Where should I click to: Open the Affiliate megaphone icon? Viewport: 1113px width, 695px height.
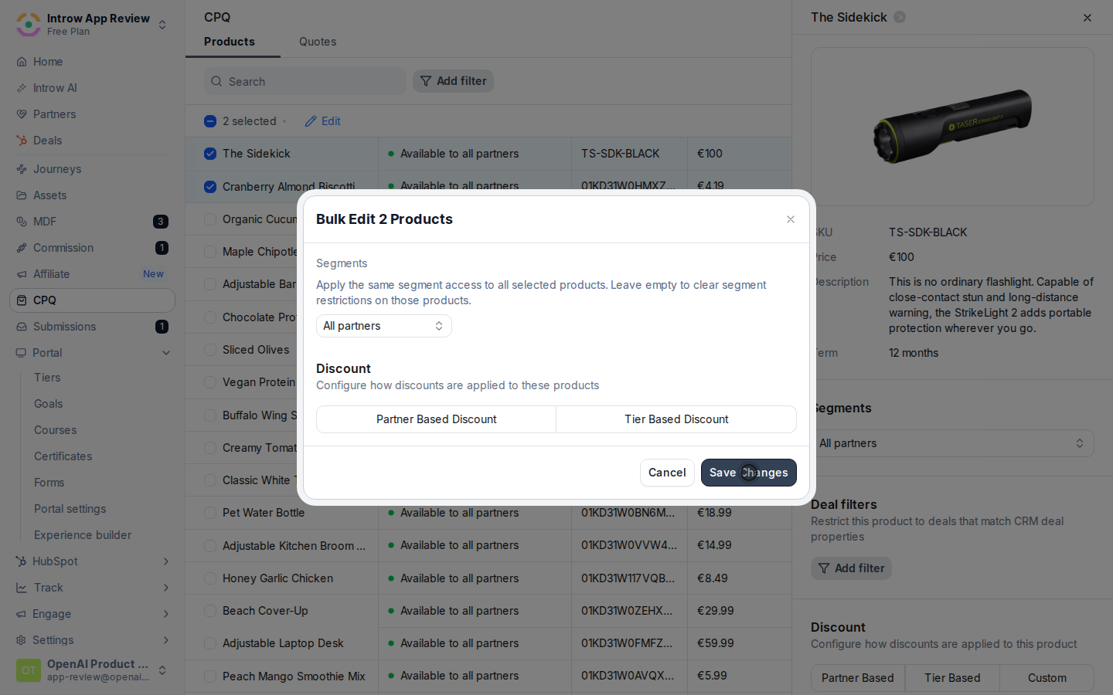(x=22, y=274)
